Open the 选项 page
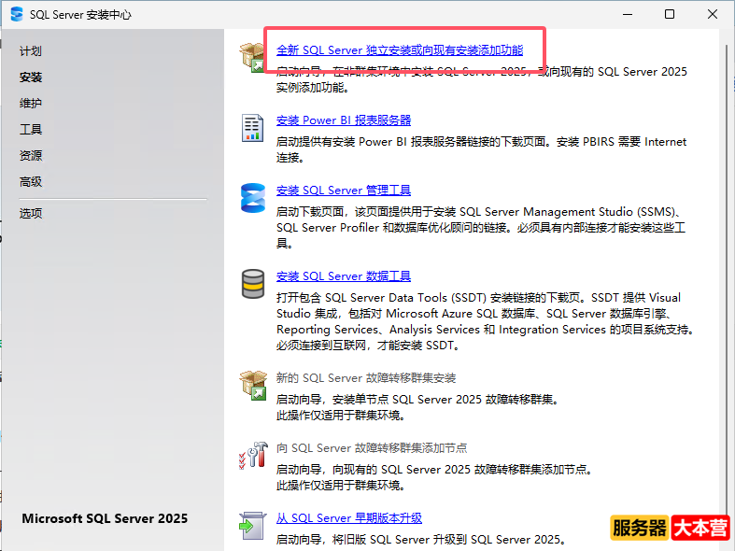Image resolution: width=735 pixels, height=551 pixels. 31,214
